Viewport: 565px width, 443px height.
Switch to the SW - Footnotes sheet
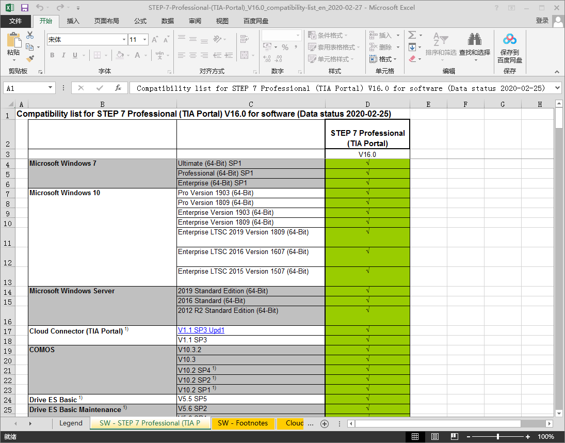(x=243, y=423)
